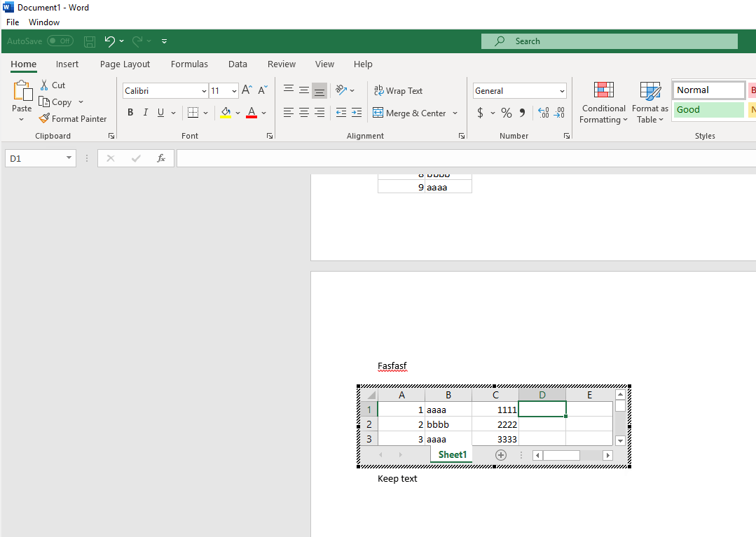Click Decrease Decimal icon
This screenshot has width=756, height=537.
point(559,113)
